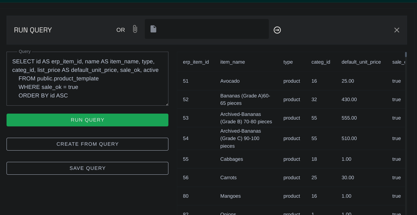This screenshot has height=215, width=417.
Task: Click the erp_item_id cell 54
Action: pos(186,138)
